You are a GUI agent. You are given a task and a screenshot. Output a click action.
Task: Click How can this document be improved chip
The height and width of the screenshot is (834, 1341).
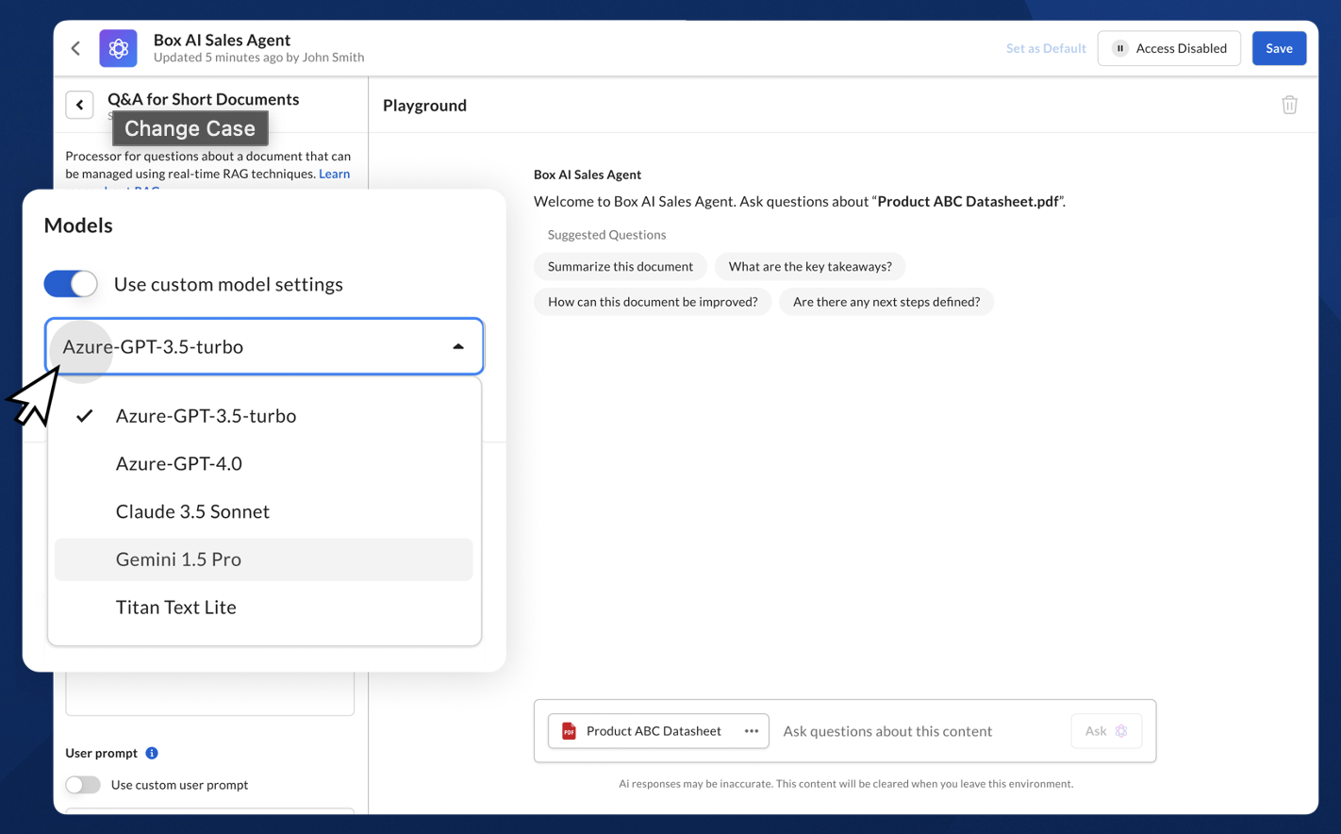[653, 302]
